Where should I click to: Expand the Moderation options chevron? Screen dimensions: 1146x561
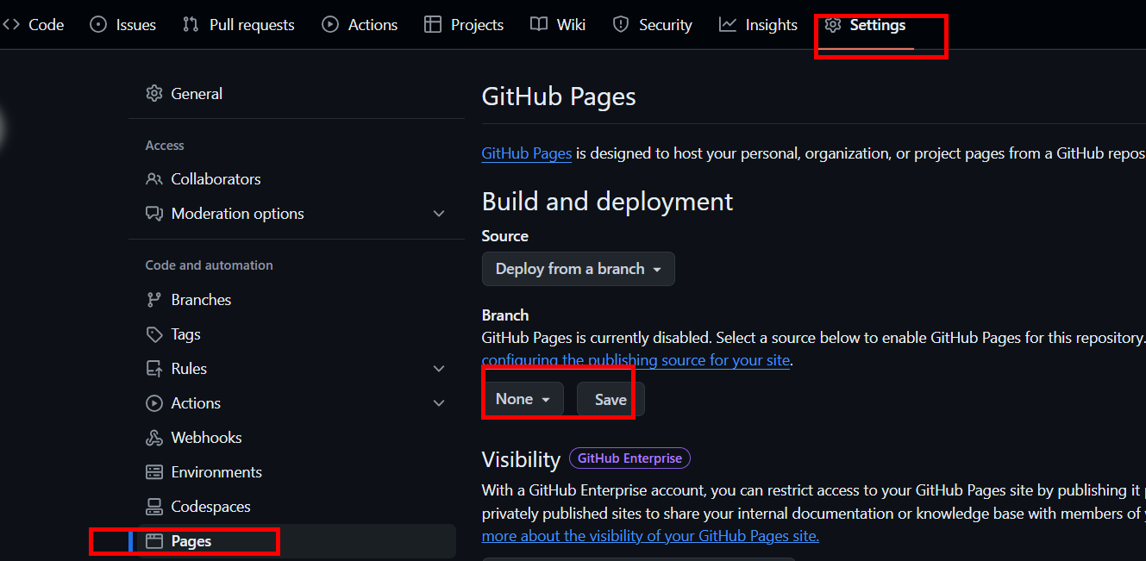tap(439, 214)
